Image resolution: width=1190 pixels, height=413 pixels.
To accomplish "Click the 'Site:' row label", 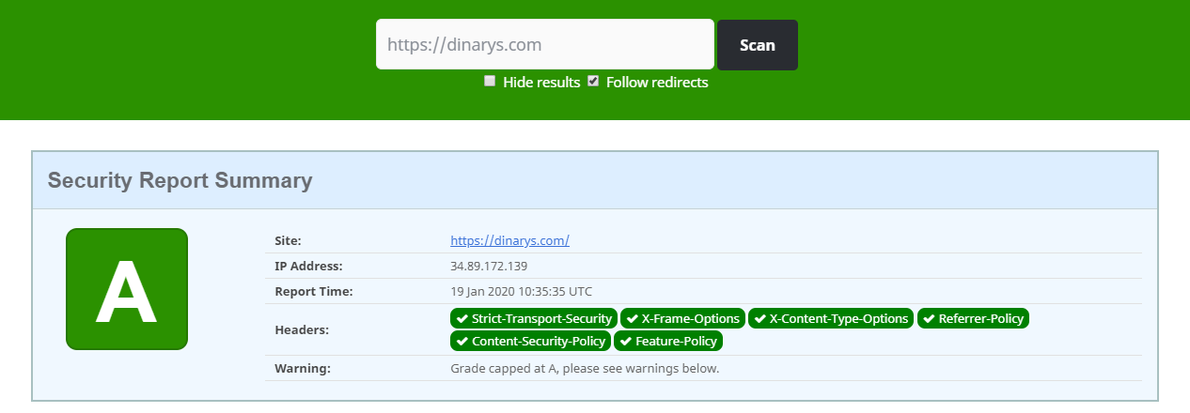I will (x=288, y=240).
